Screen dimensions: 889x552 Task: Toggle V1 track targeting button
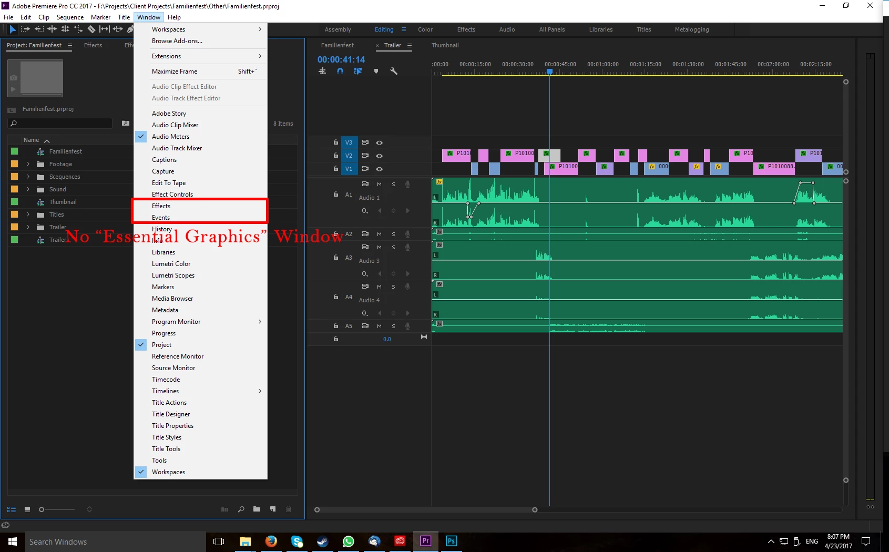[349, 169]
